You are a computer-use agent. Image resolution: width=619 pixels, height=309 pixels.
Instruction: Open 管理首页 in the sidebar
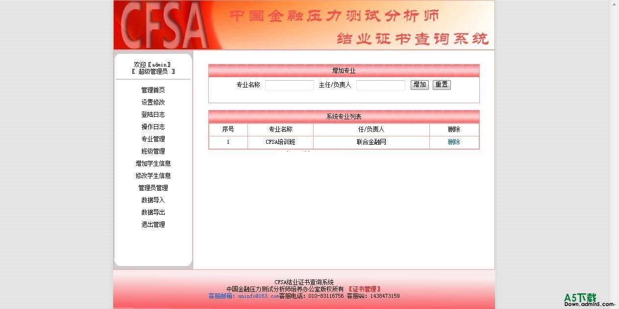(153, 90)
